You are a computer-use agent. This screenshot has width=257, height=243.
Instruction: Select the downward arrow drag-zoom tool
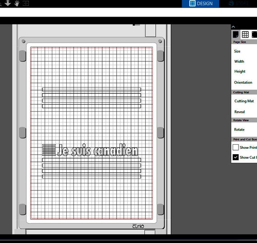pyautogui.click(x=8, y=3)
